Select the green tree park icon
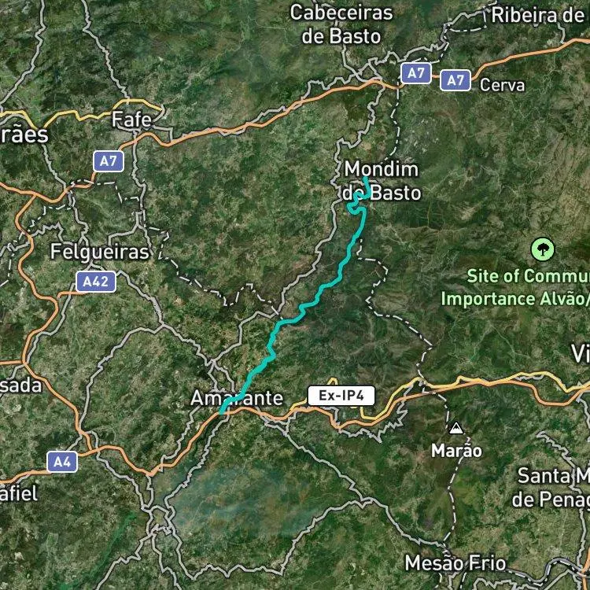The height and width of the screenshot is (590, 590). (x=543, y=249)
